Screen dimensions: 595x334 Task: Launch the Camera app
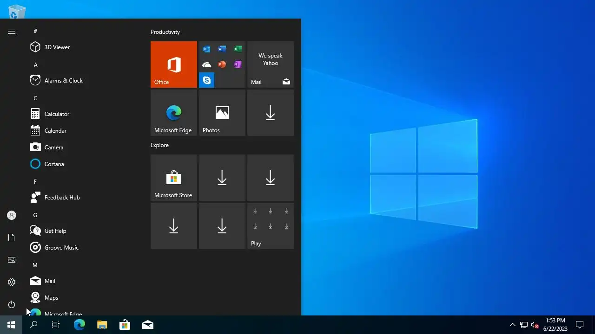[84, 148]
